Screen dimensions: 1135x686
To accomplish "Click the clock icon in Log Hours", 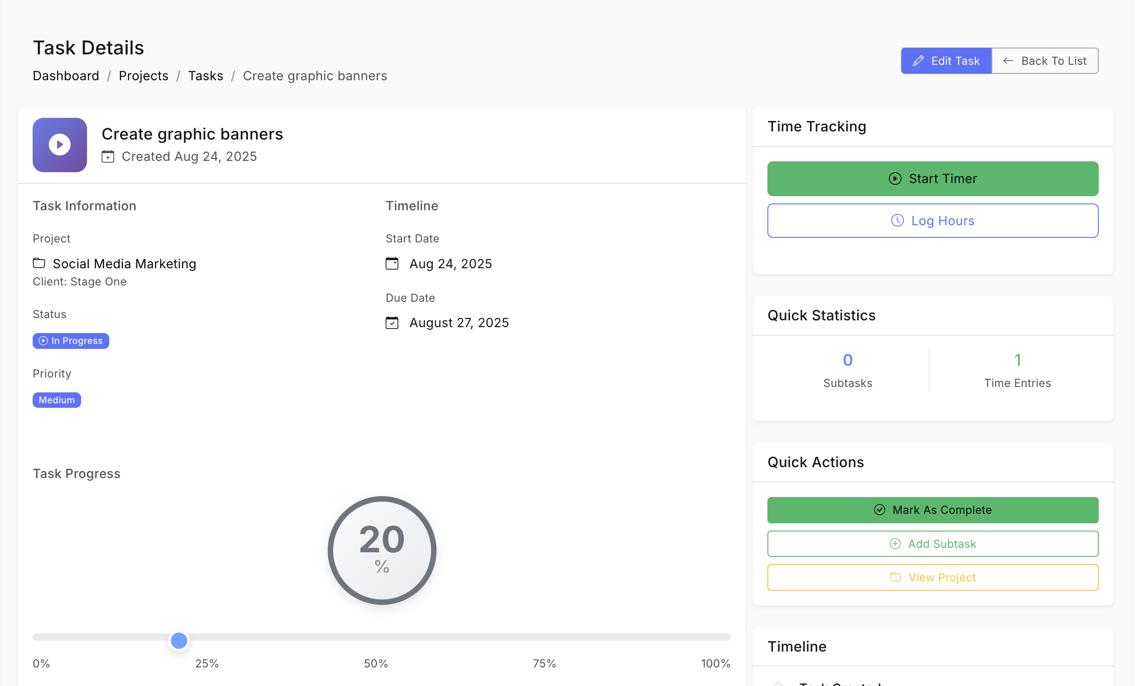I will point(897,221).
